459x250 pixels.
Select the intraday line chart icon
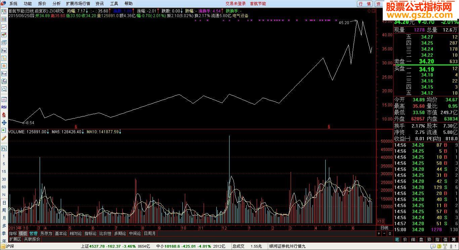pyautogui.click(x=4, y=27)
